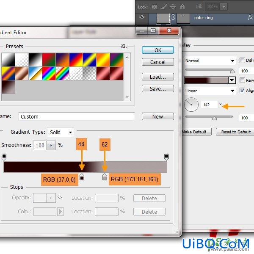Click the Smoothness value field
Screen dimensions: 254x254
point(40,145)
